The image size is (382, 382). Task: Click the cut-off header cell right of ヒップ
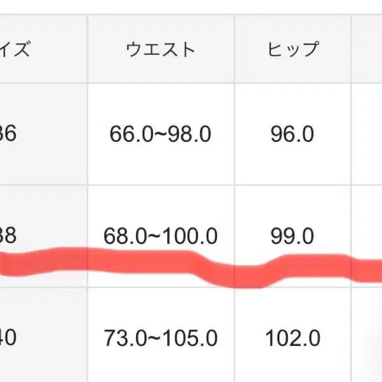pyautogui.click(x=367, y=50)
